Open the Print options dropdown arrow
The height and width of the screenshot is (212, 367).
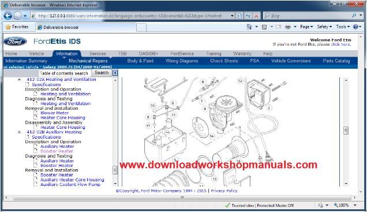point(295,27)
